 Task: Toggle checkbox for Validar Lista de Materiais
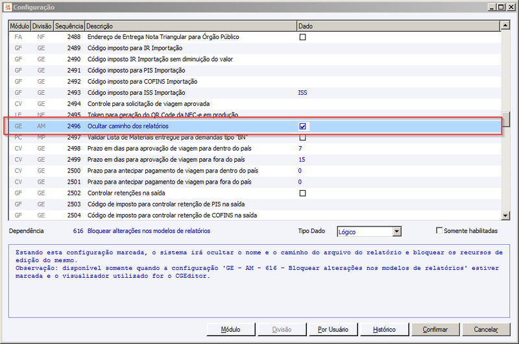pos(302,138)
